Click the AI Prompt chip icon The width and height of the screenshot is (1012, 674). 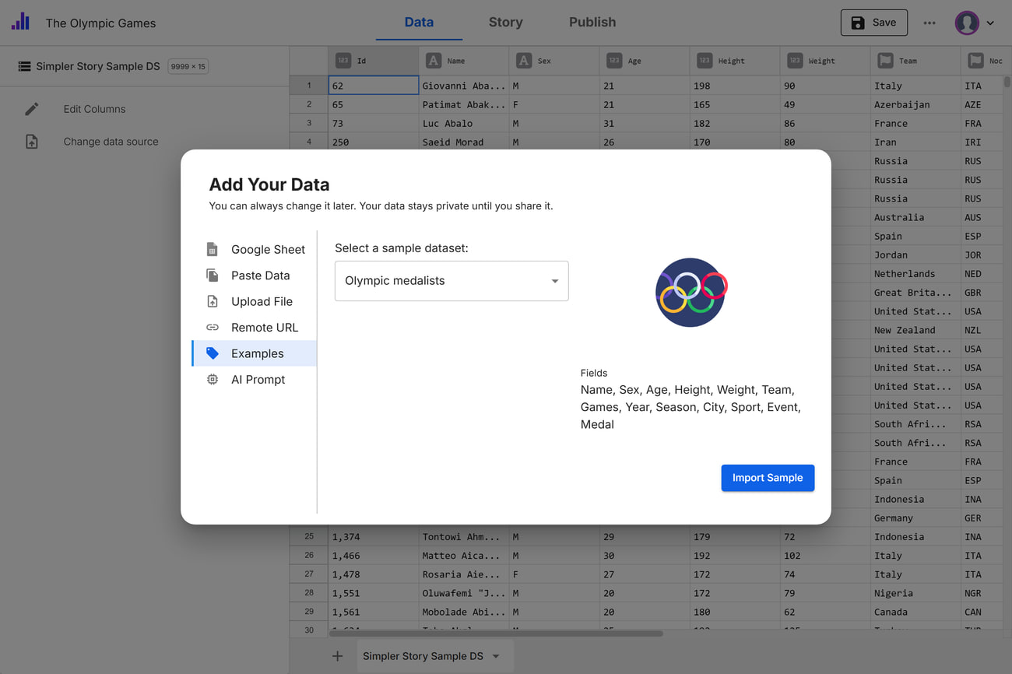212,379
